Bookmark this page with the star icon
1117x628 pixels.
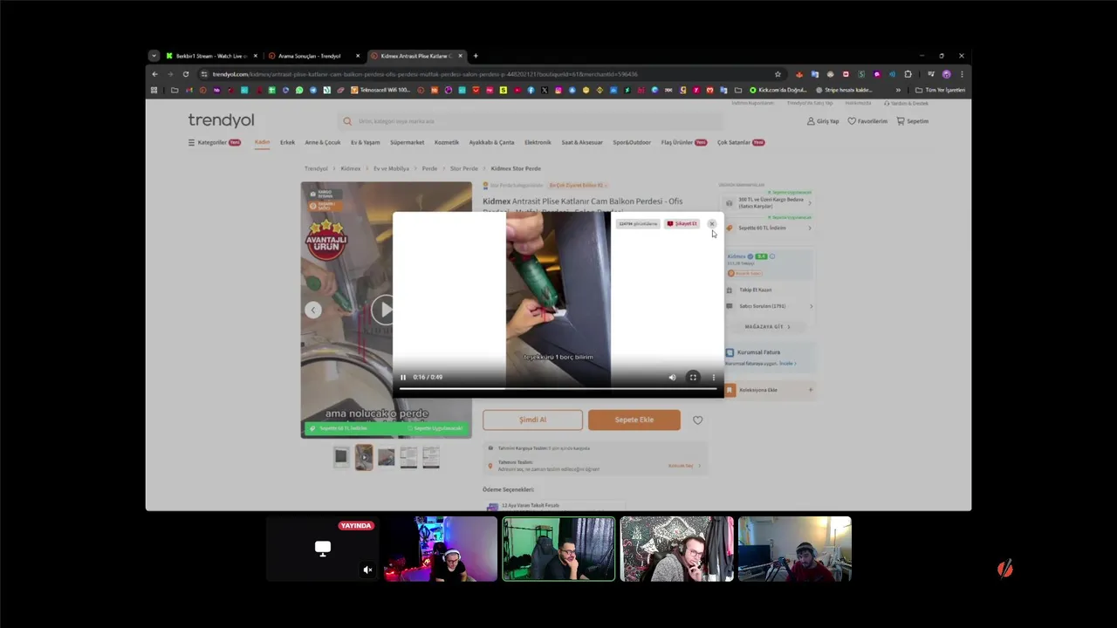pyautogui.click(x=778, y=74)
